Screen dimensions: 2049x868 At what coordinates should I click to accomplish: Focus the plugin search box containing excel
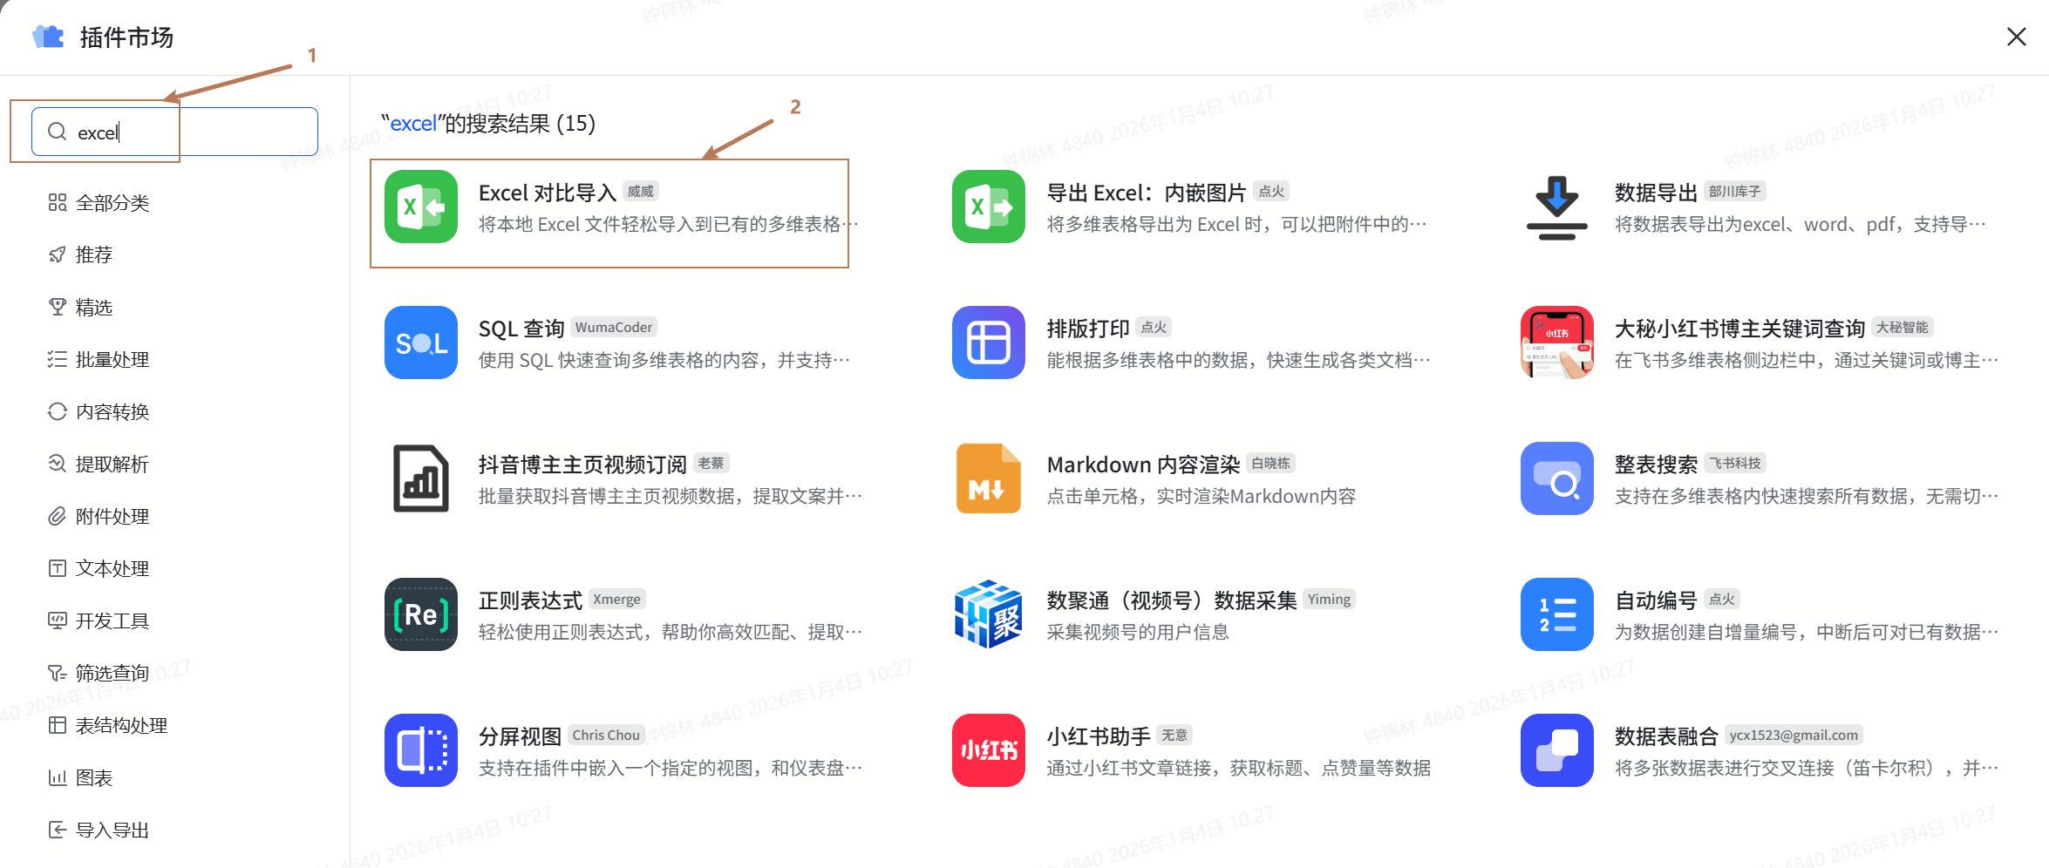point(192,132)
